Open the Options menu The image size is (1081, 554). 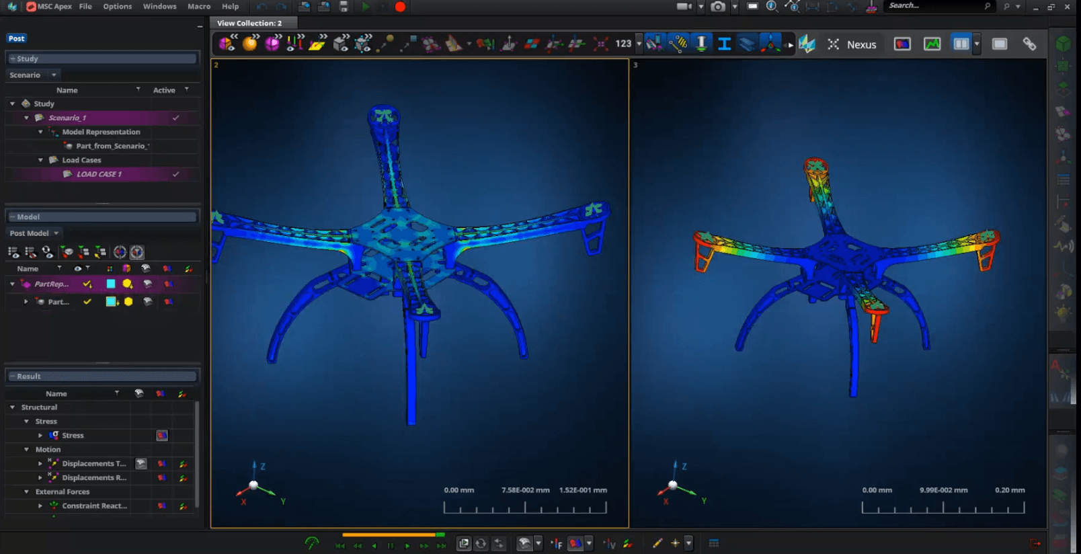coord(118,7)
